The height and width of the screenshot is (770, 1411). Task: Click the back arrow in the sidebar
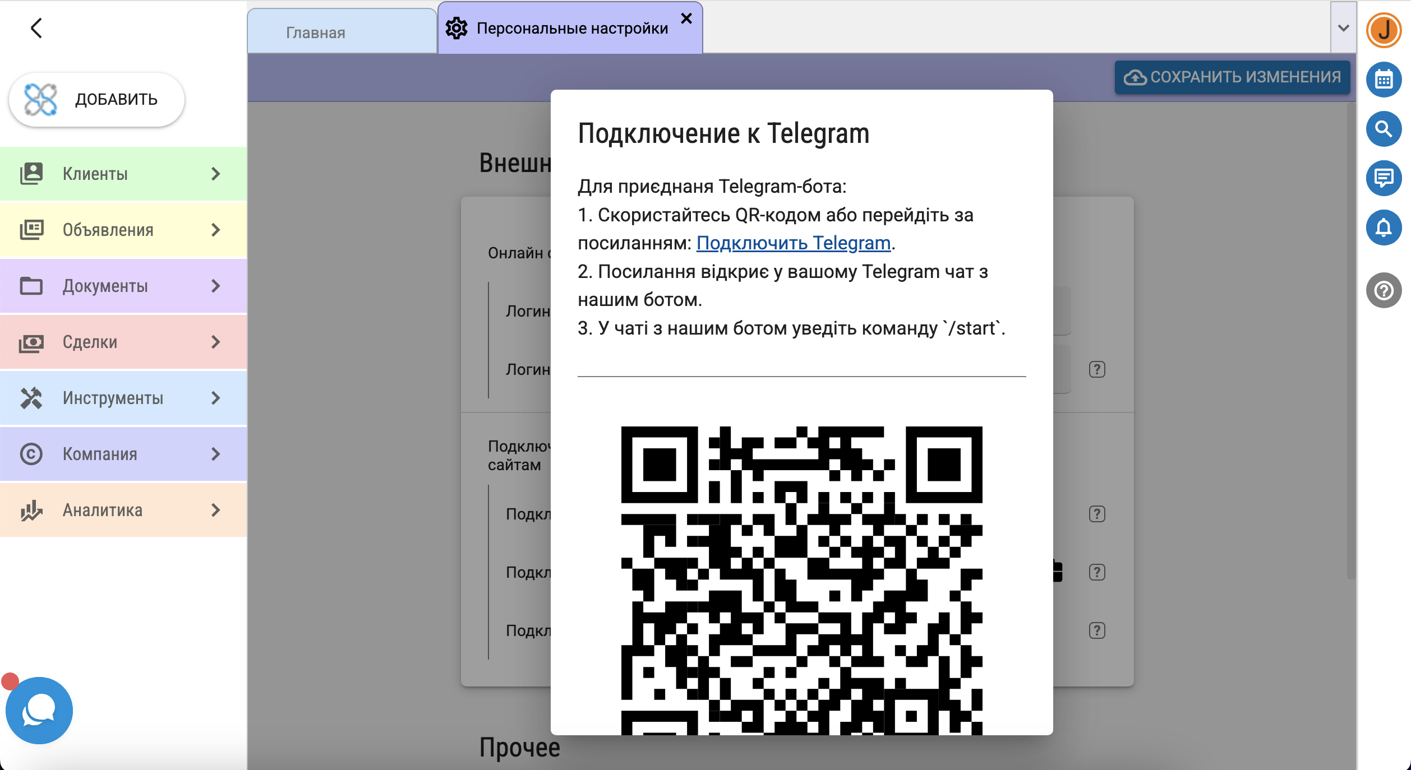36,28
